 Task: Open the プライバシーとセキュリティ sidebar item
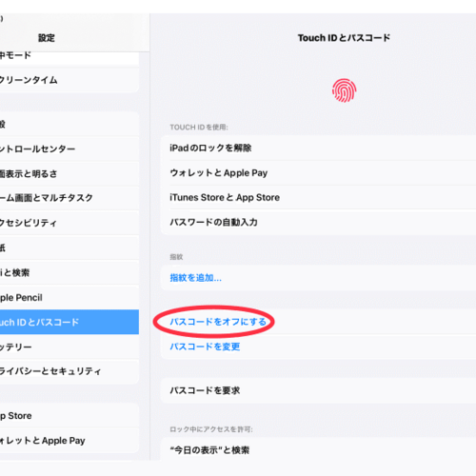tap(69, 371)
